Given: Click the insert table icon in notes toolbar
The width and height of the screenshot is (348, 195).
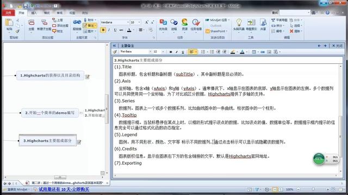Looking at the screenshot, I should (x=254, y=52).
